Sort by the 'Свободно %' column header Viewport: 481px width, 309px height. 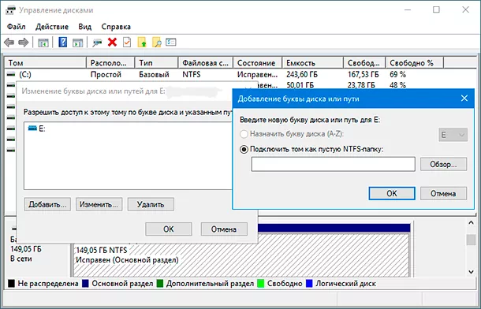[415, 63]
